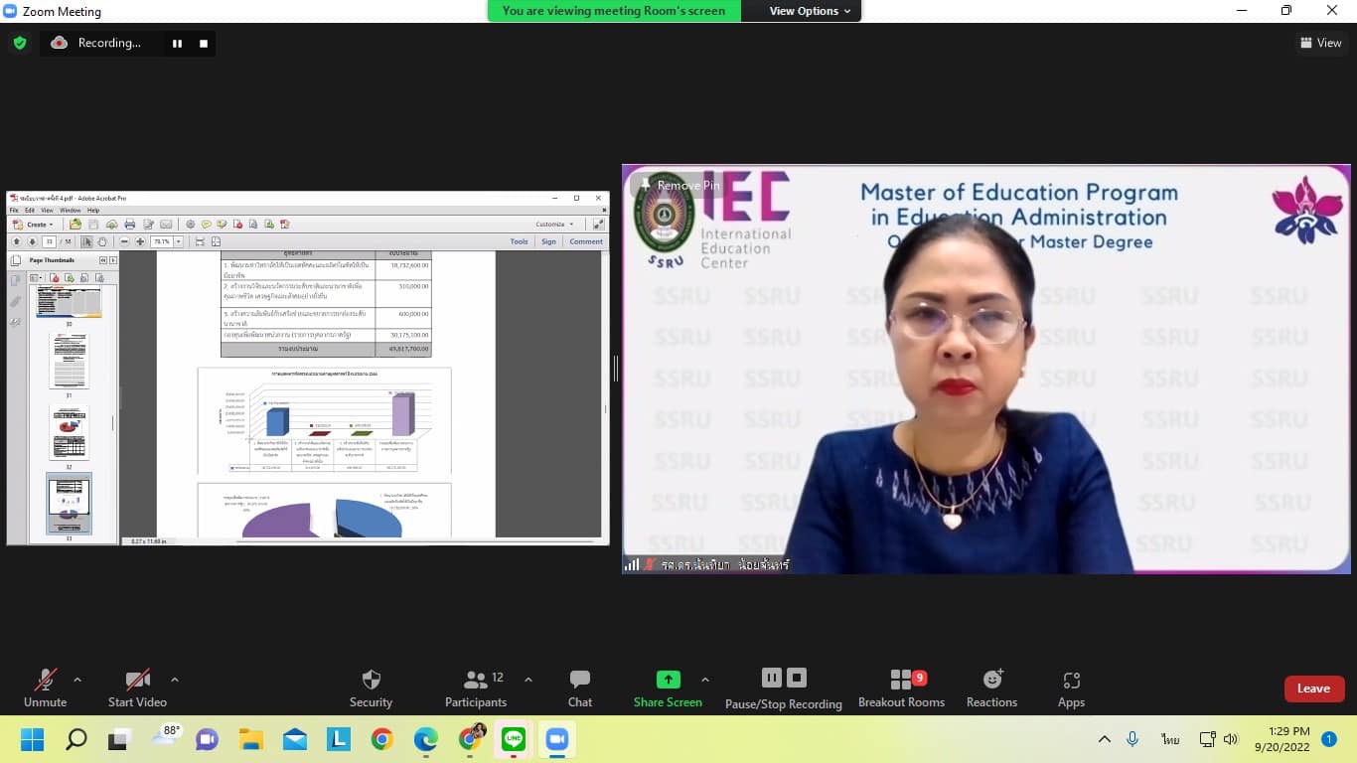Expand the Share Screen options arrow
The height and width of the screenshot is (763, 1357).
click(x=705, y=680)
